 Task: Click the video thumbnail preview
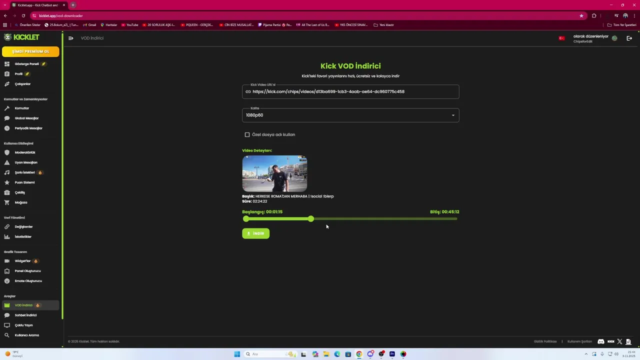tap(274, 173)
